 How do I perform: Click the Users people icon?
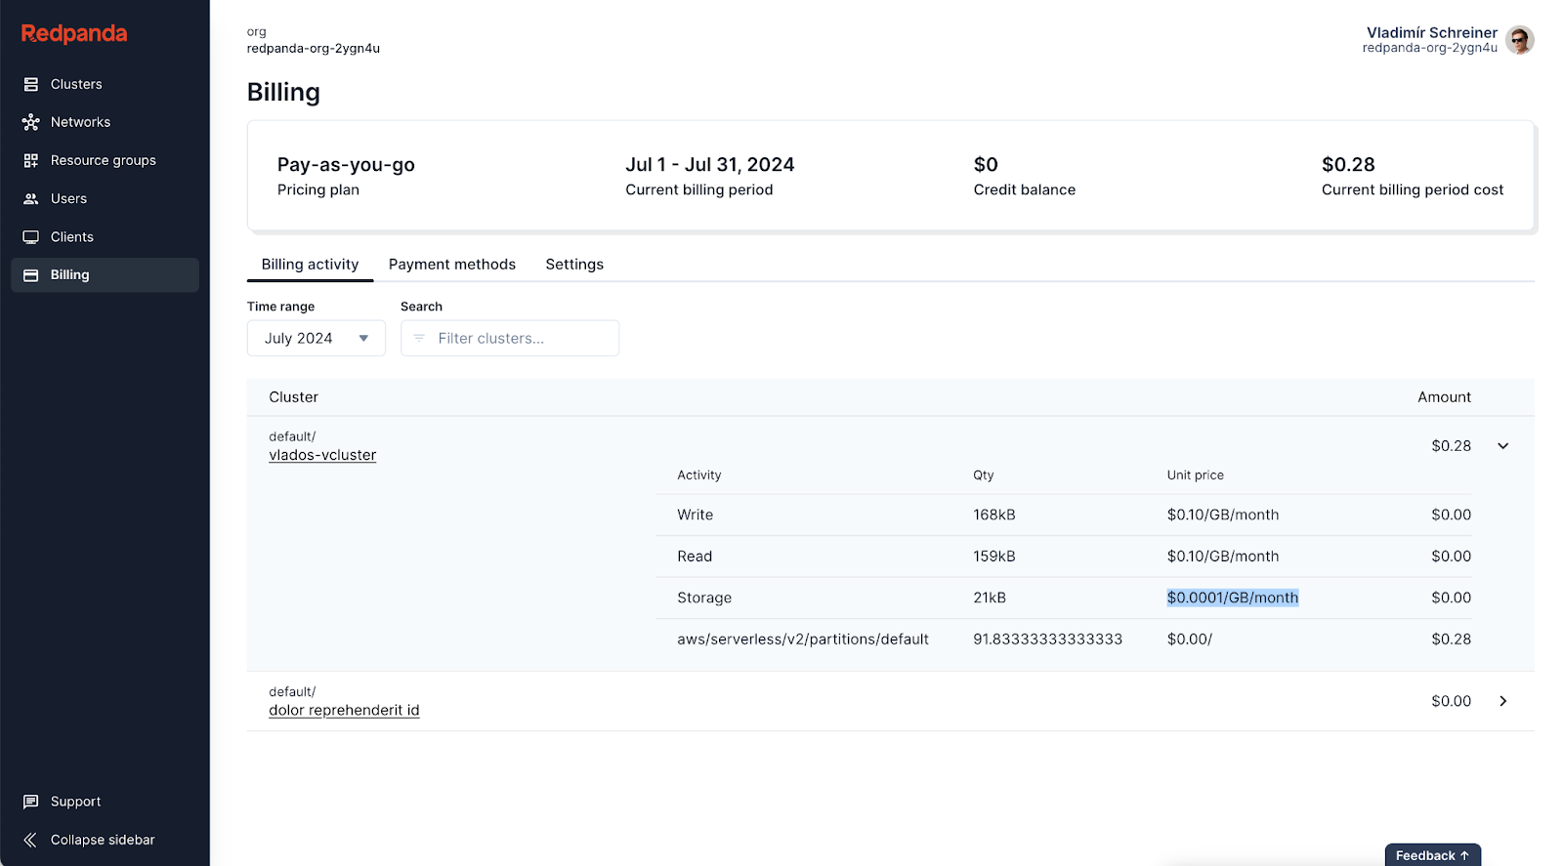coord(31,198)
